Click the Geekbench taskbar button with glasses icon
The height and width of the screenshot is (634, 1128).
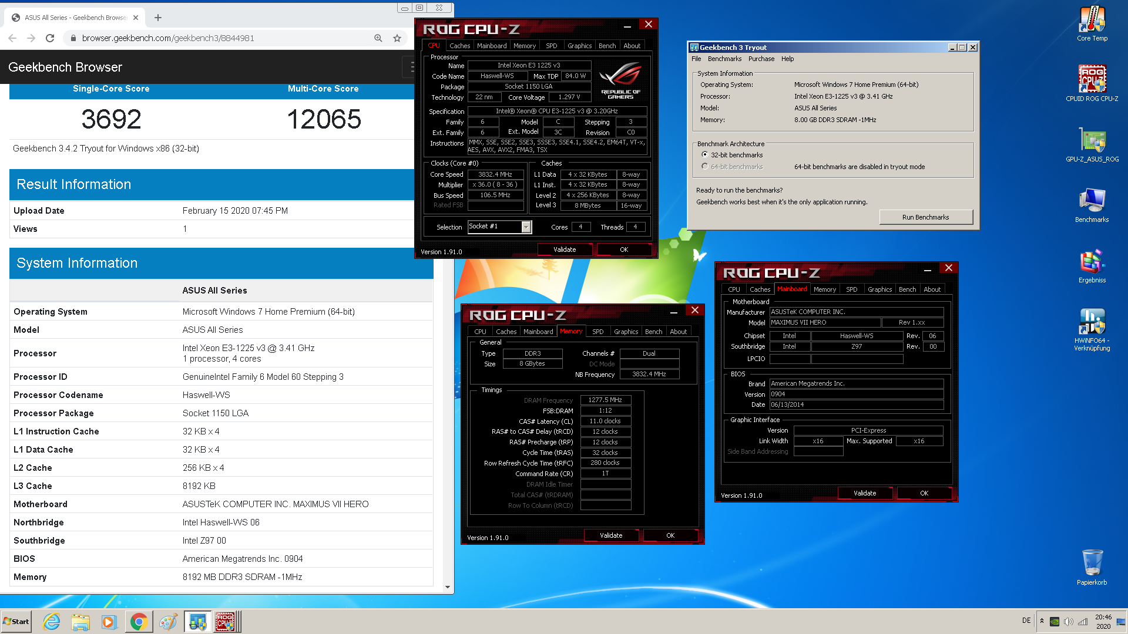point(197,622)
